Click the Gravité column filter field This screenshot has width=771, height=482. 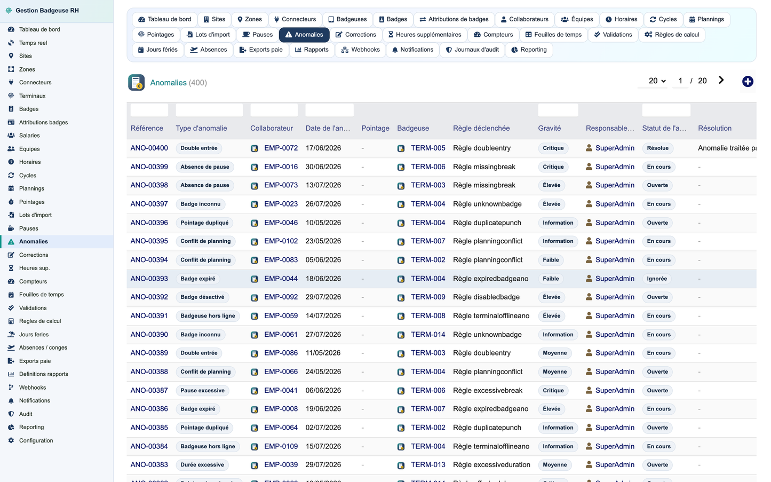pyautogui.click(x=558, y=110)
